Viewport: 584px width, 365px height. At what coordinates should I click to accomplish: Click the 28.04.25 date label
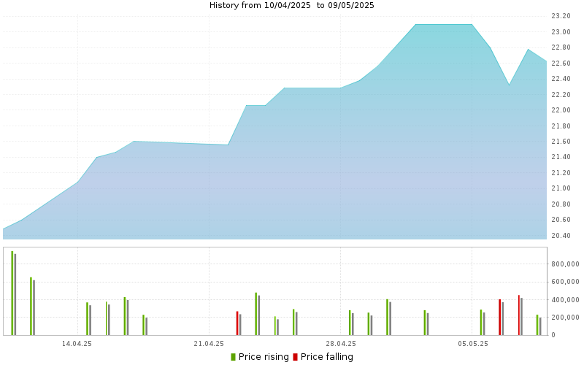(340, 343)
